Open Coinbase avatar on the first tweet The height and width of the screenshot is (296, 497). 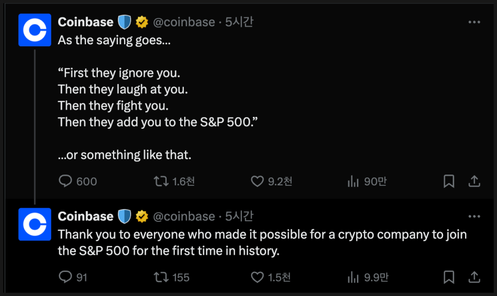(35, 30)
